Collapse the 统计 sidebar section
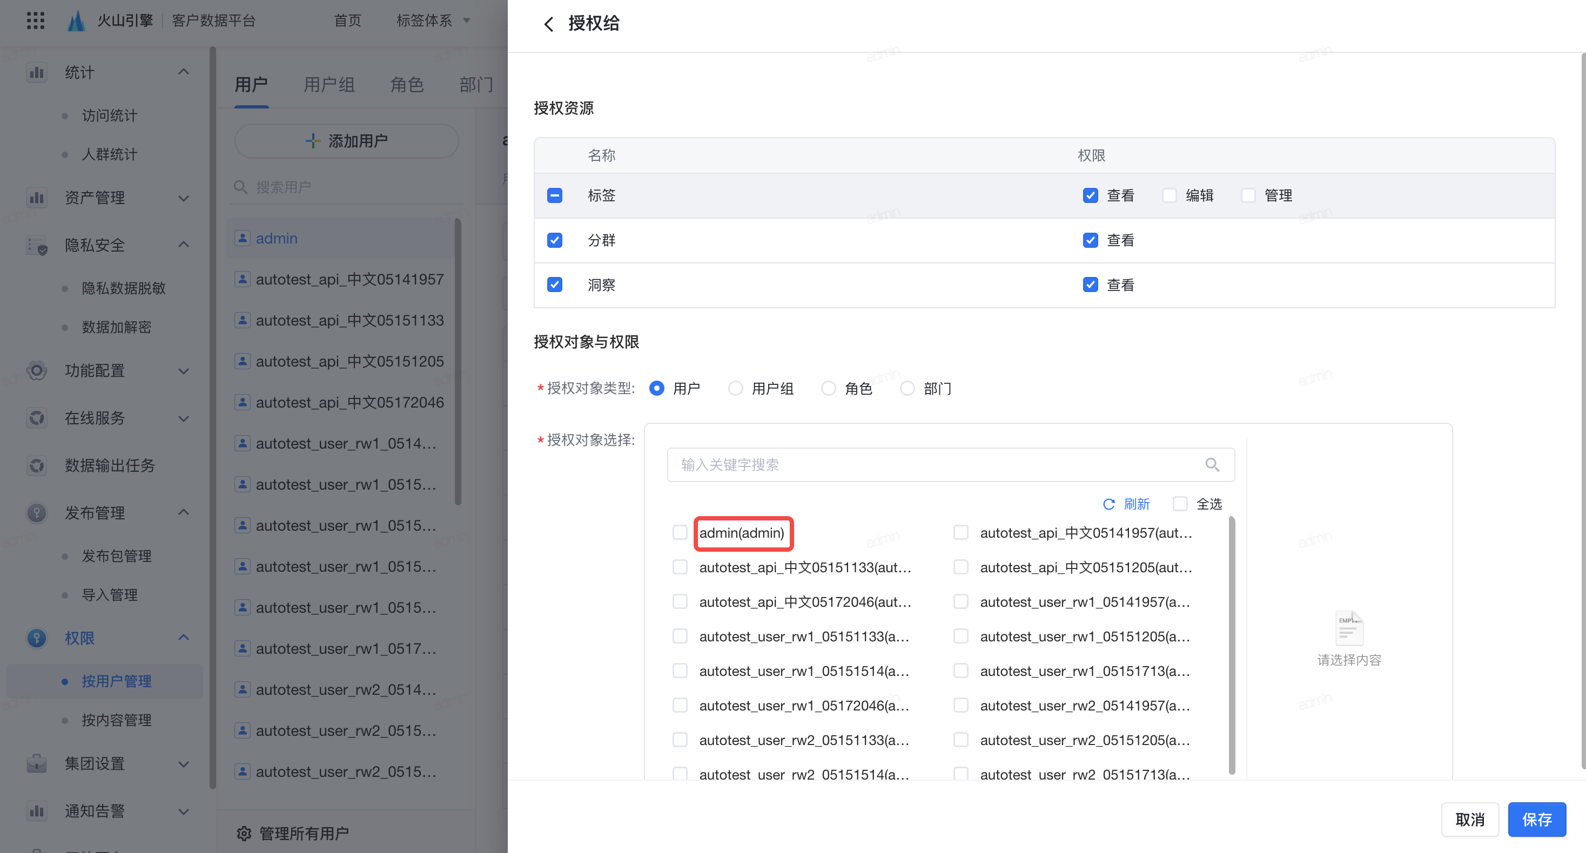The height and width of the screenshot is (853, 1586). 184,72
